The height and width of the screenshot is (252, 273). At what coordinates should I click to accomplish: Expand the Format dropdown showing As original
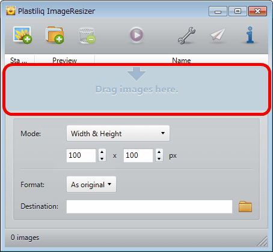[x=91, y=184]
